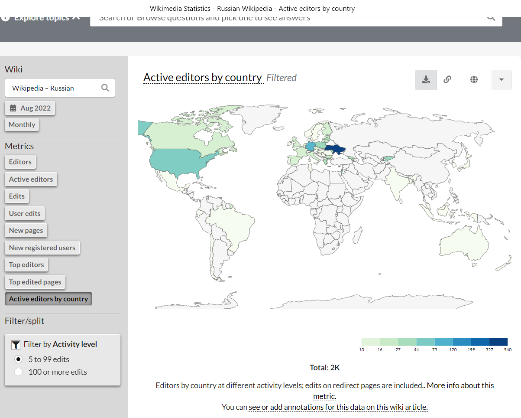
Task: Click the info icon beside Explore topics
Action: click(5, 18)
